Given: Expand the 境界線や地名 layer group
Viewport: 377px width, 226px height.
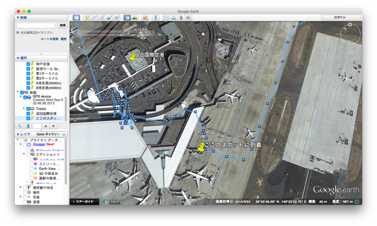Looking at the screenshot, I should click(x=21, y=187).
